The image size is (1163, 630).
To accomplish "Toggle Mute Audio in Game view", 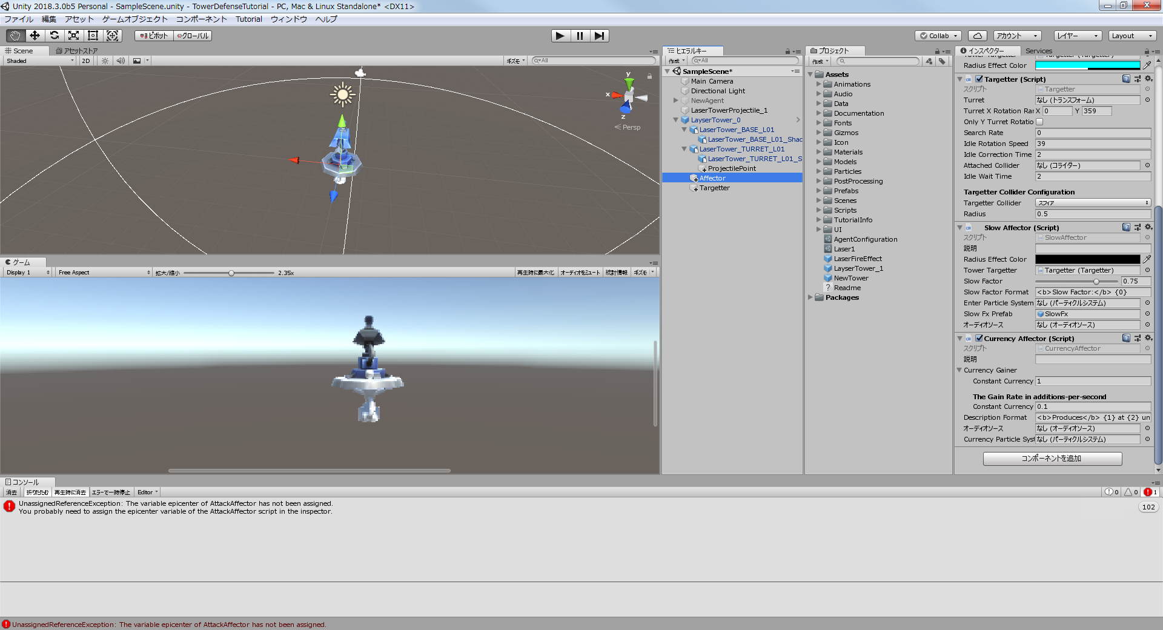I will point(580,273).
